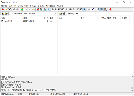The height and width of the screenshot is (96, 134).
Task: Click the Connect heart icon in toolbar
Action: tap(3, 9)
